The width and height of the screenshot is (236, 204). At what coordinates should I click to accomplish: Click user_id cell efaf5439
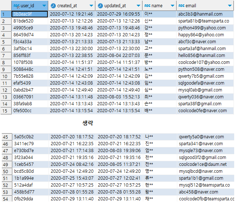(x=30, y=83)
